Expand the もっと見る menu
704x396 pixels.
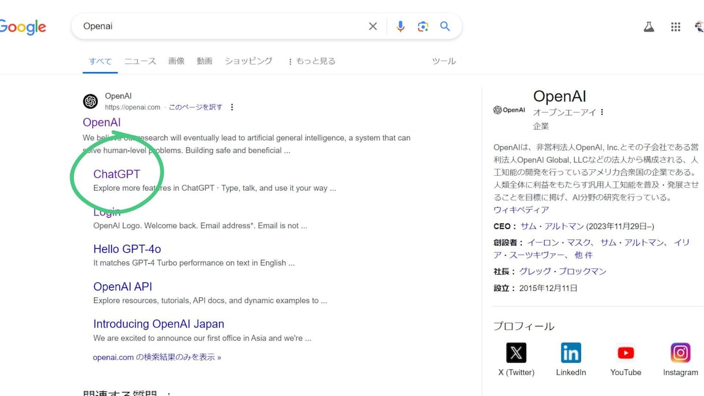tap(312, 61)
